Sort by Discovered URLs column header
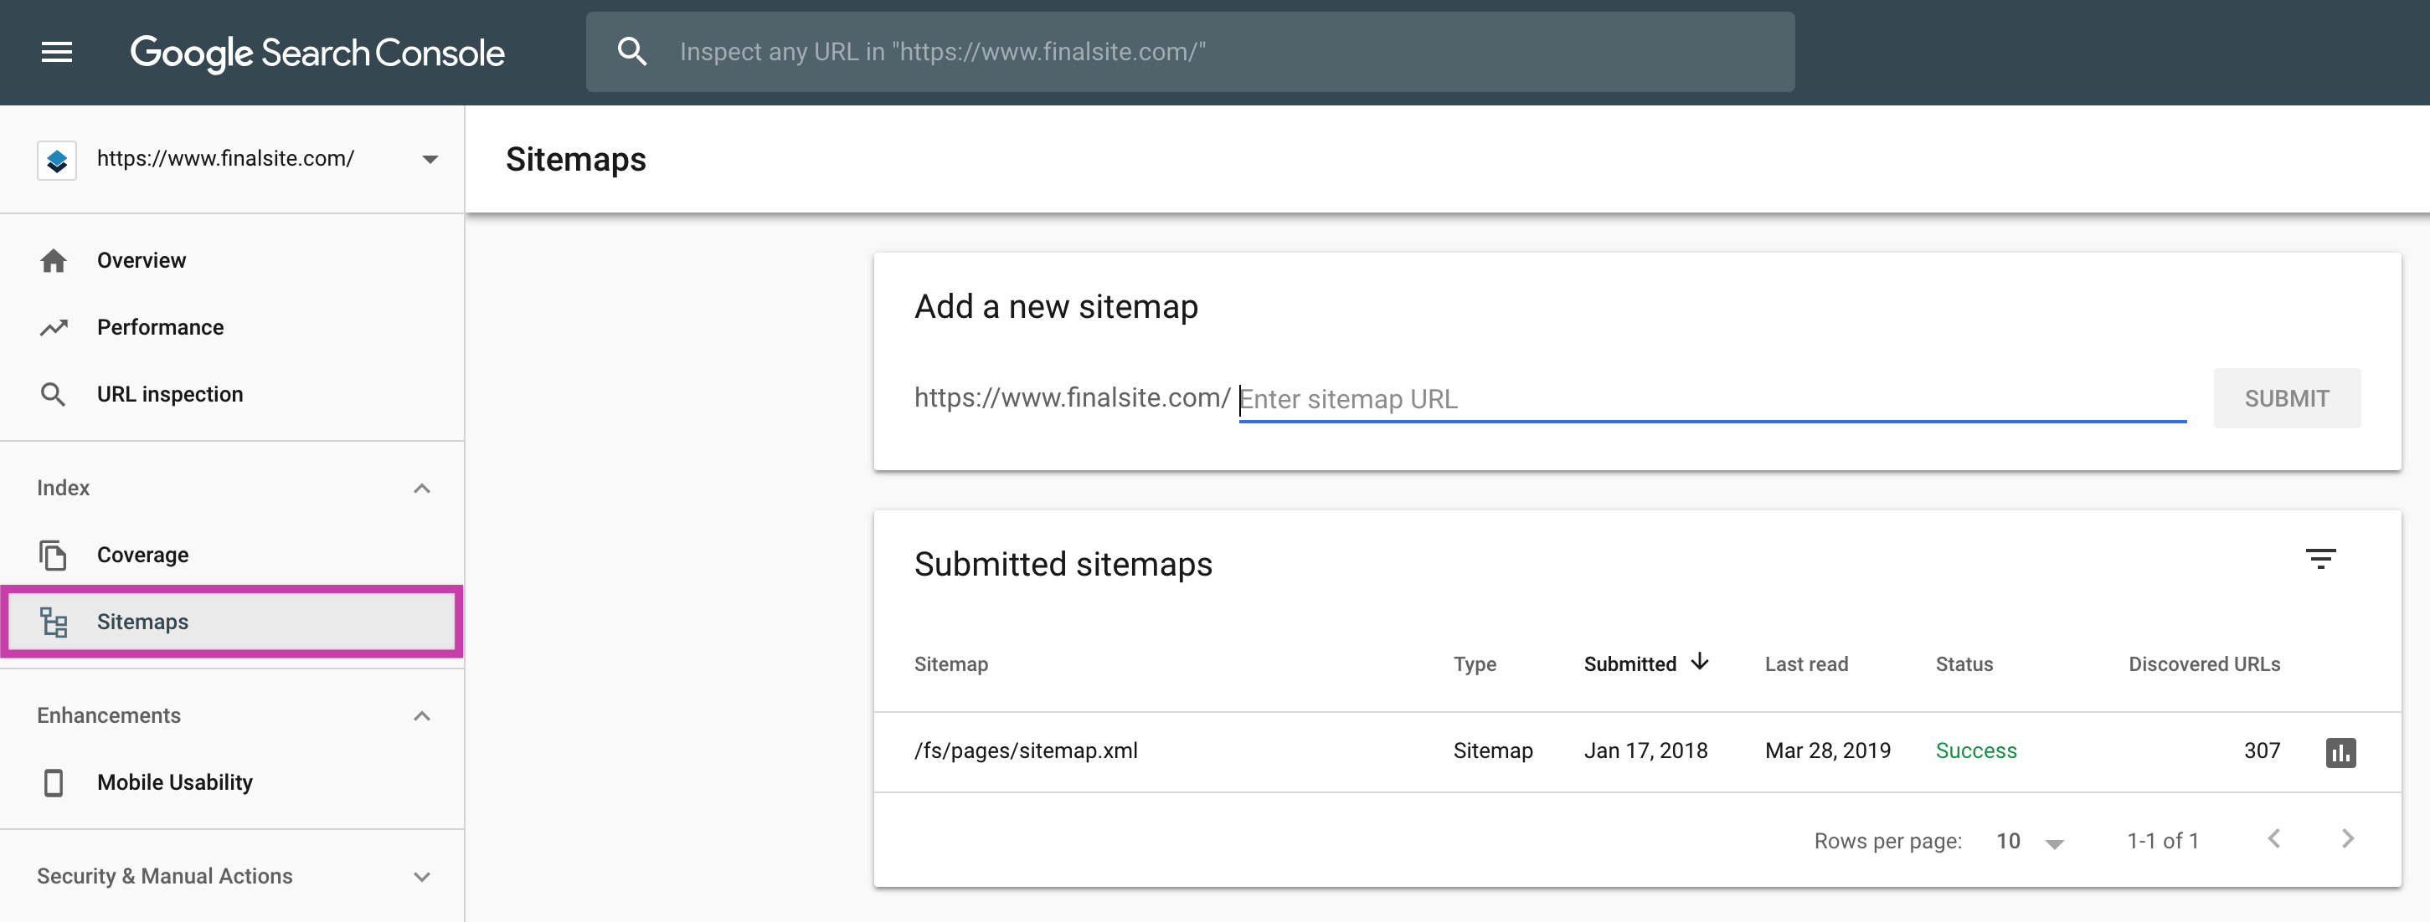The height and width of the screenshot is (922, 2430). (x=2205, y=663)
